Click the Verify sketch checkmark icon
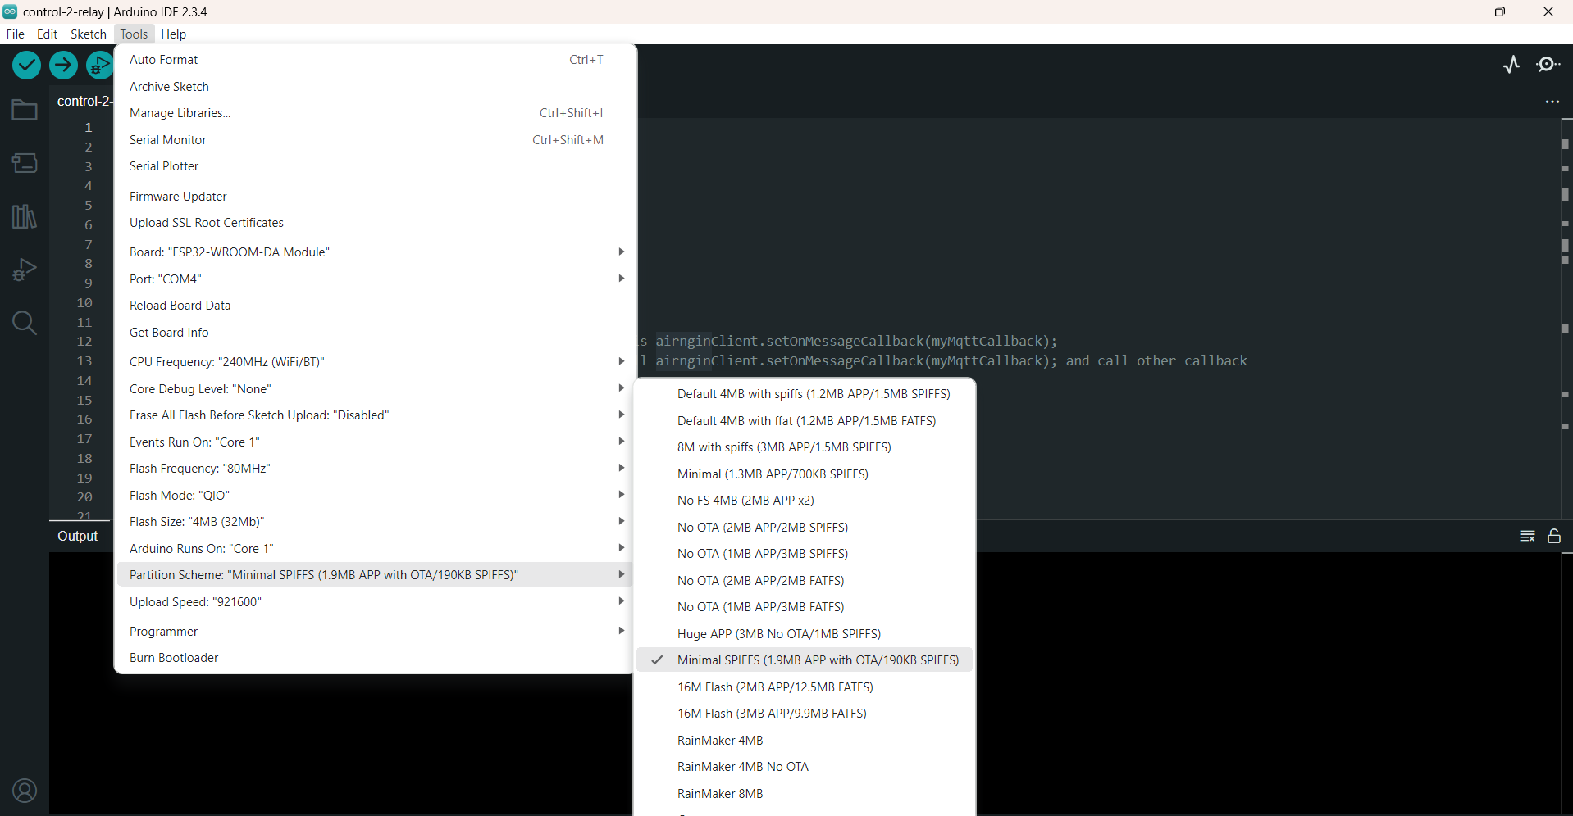This screenshot has width=1573, height=816. 26,65
